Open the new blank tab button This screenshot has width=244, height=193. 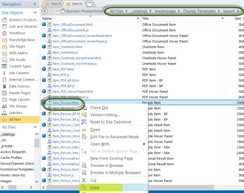89,4
